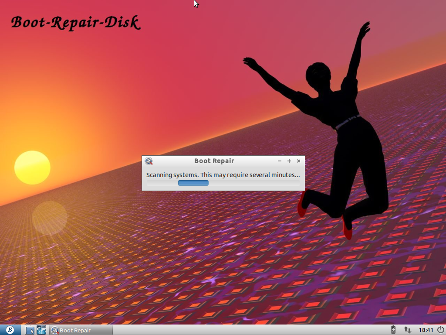This screenshot has width=446, height=335.
Task: Maximize the Boot Repair dialog
Action: pos(289,161)
